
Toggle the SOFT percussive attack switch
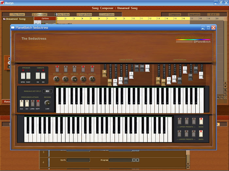coord(38,103)
